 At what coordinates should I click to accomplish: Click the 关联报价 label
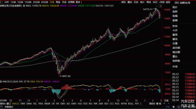(x=9, y=107)
